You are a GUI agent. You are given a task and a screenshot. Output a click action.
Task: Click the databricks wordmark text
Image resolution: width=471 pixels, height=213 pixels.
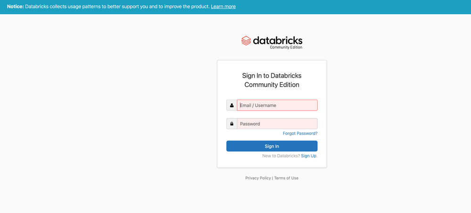(x=278, y=40)
